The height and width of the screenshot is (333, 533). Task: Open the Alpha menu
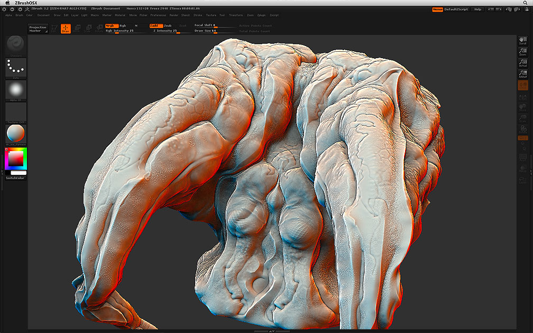[8, 15]
